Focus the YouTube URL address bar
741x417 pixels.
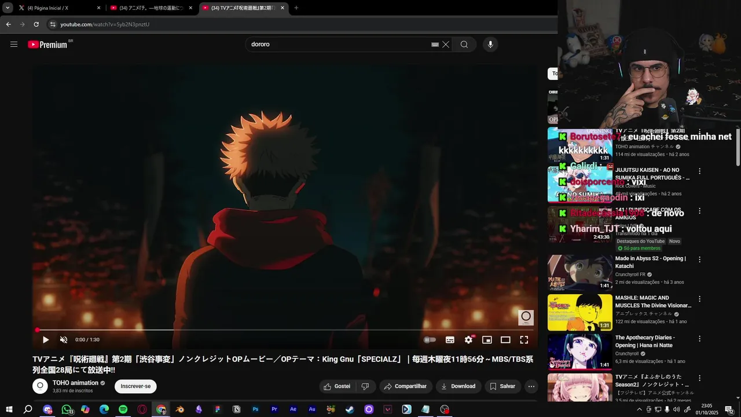[301, 24]
